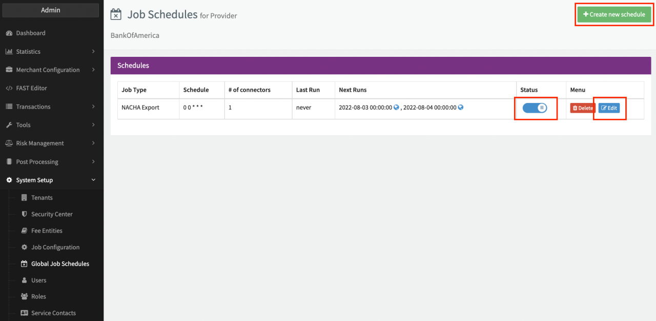The image size is (656, 321).
Task: Open the Fee Entities page
Action: click(x=47, y=231)
